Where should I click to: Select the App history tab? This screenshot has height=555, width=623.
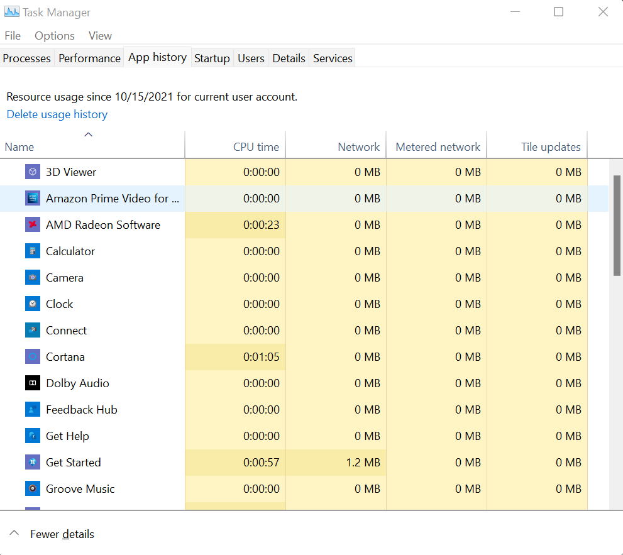157,57
